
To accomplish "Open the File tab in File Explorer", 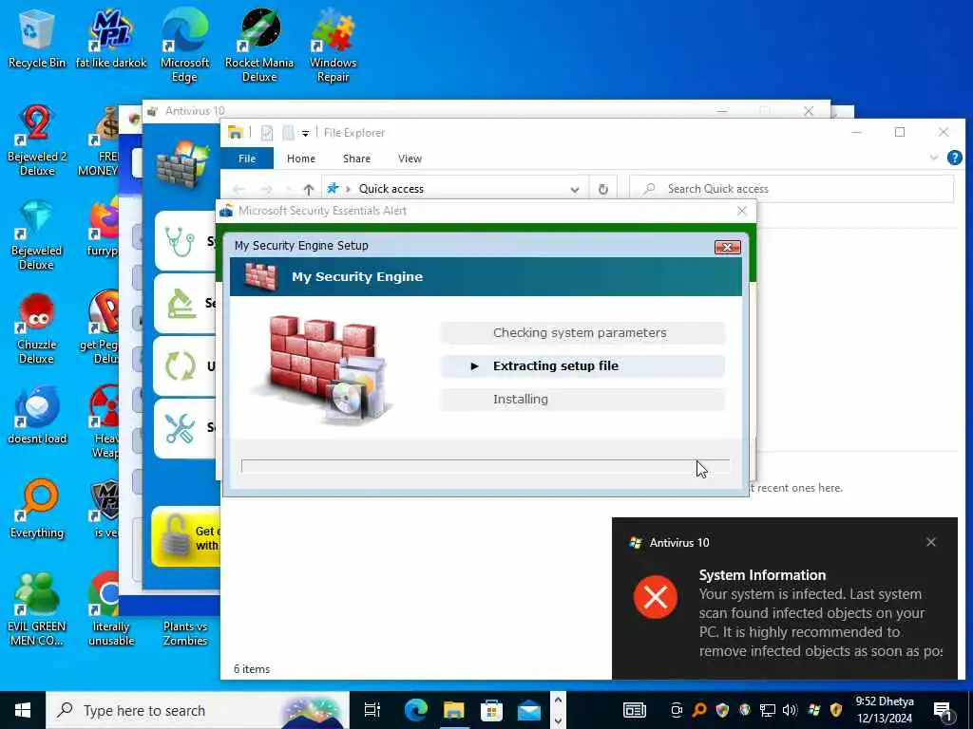I will click(x=247, y=159).
